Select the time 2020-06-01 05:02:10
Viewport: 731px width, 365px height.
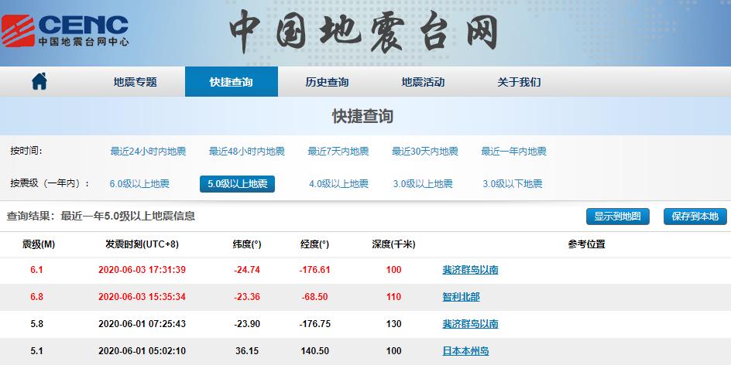[x=142, y=351]
